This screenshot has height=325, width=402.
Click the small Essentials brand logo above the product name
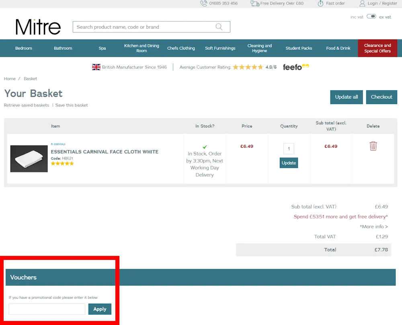[58, 144]
